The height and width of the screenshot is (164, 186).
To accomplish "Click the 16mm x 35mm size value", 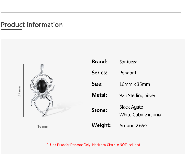I will [134, 84].
